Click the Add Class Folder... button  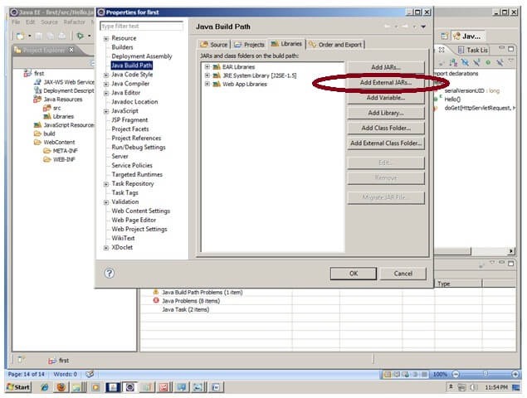386,128
